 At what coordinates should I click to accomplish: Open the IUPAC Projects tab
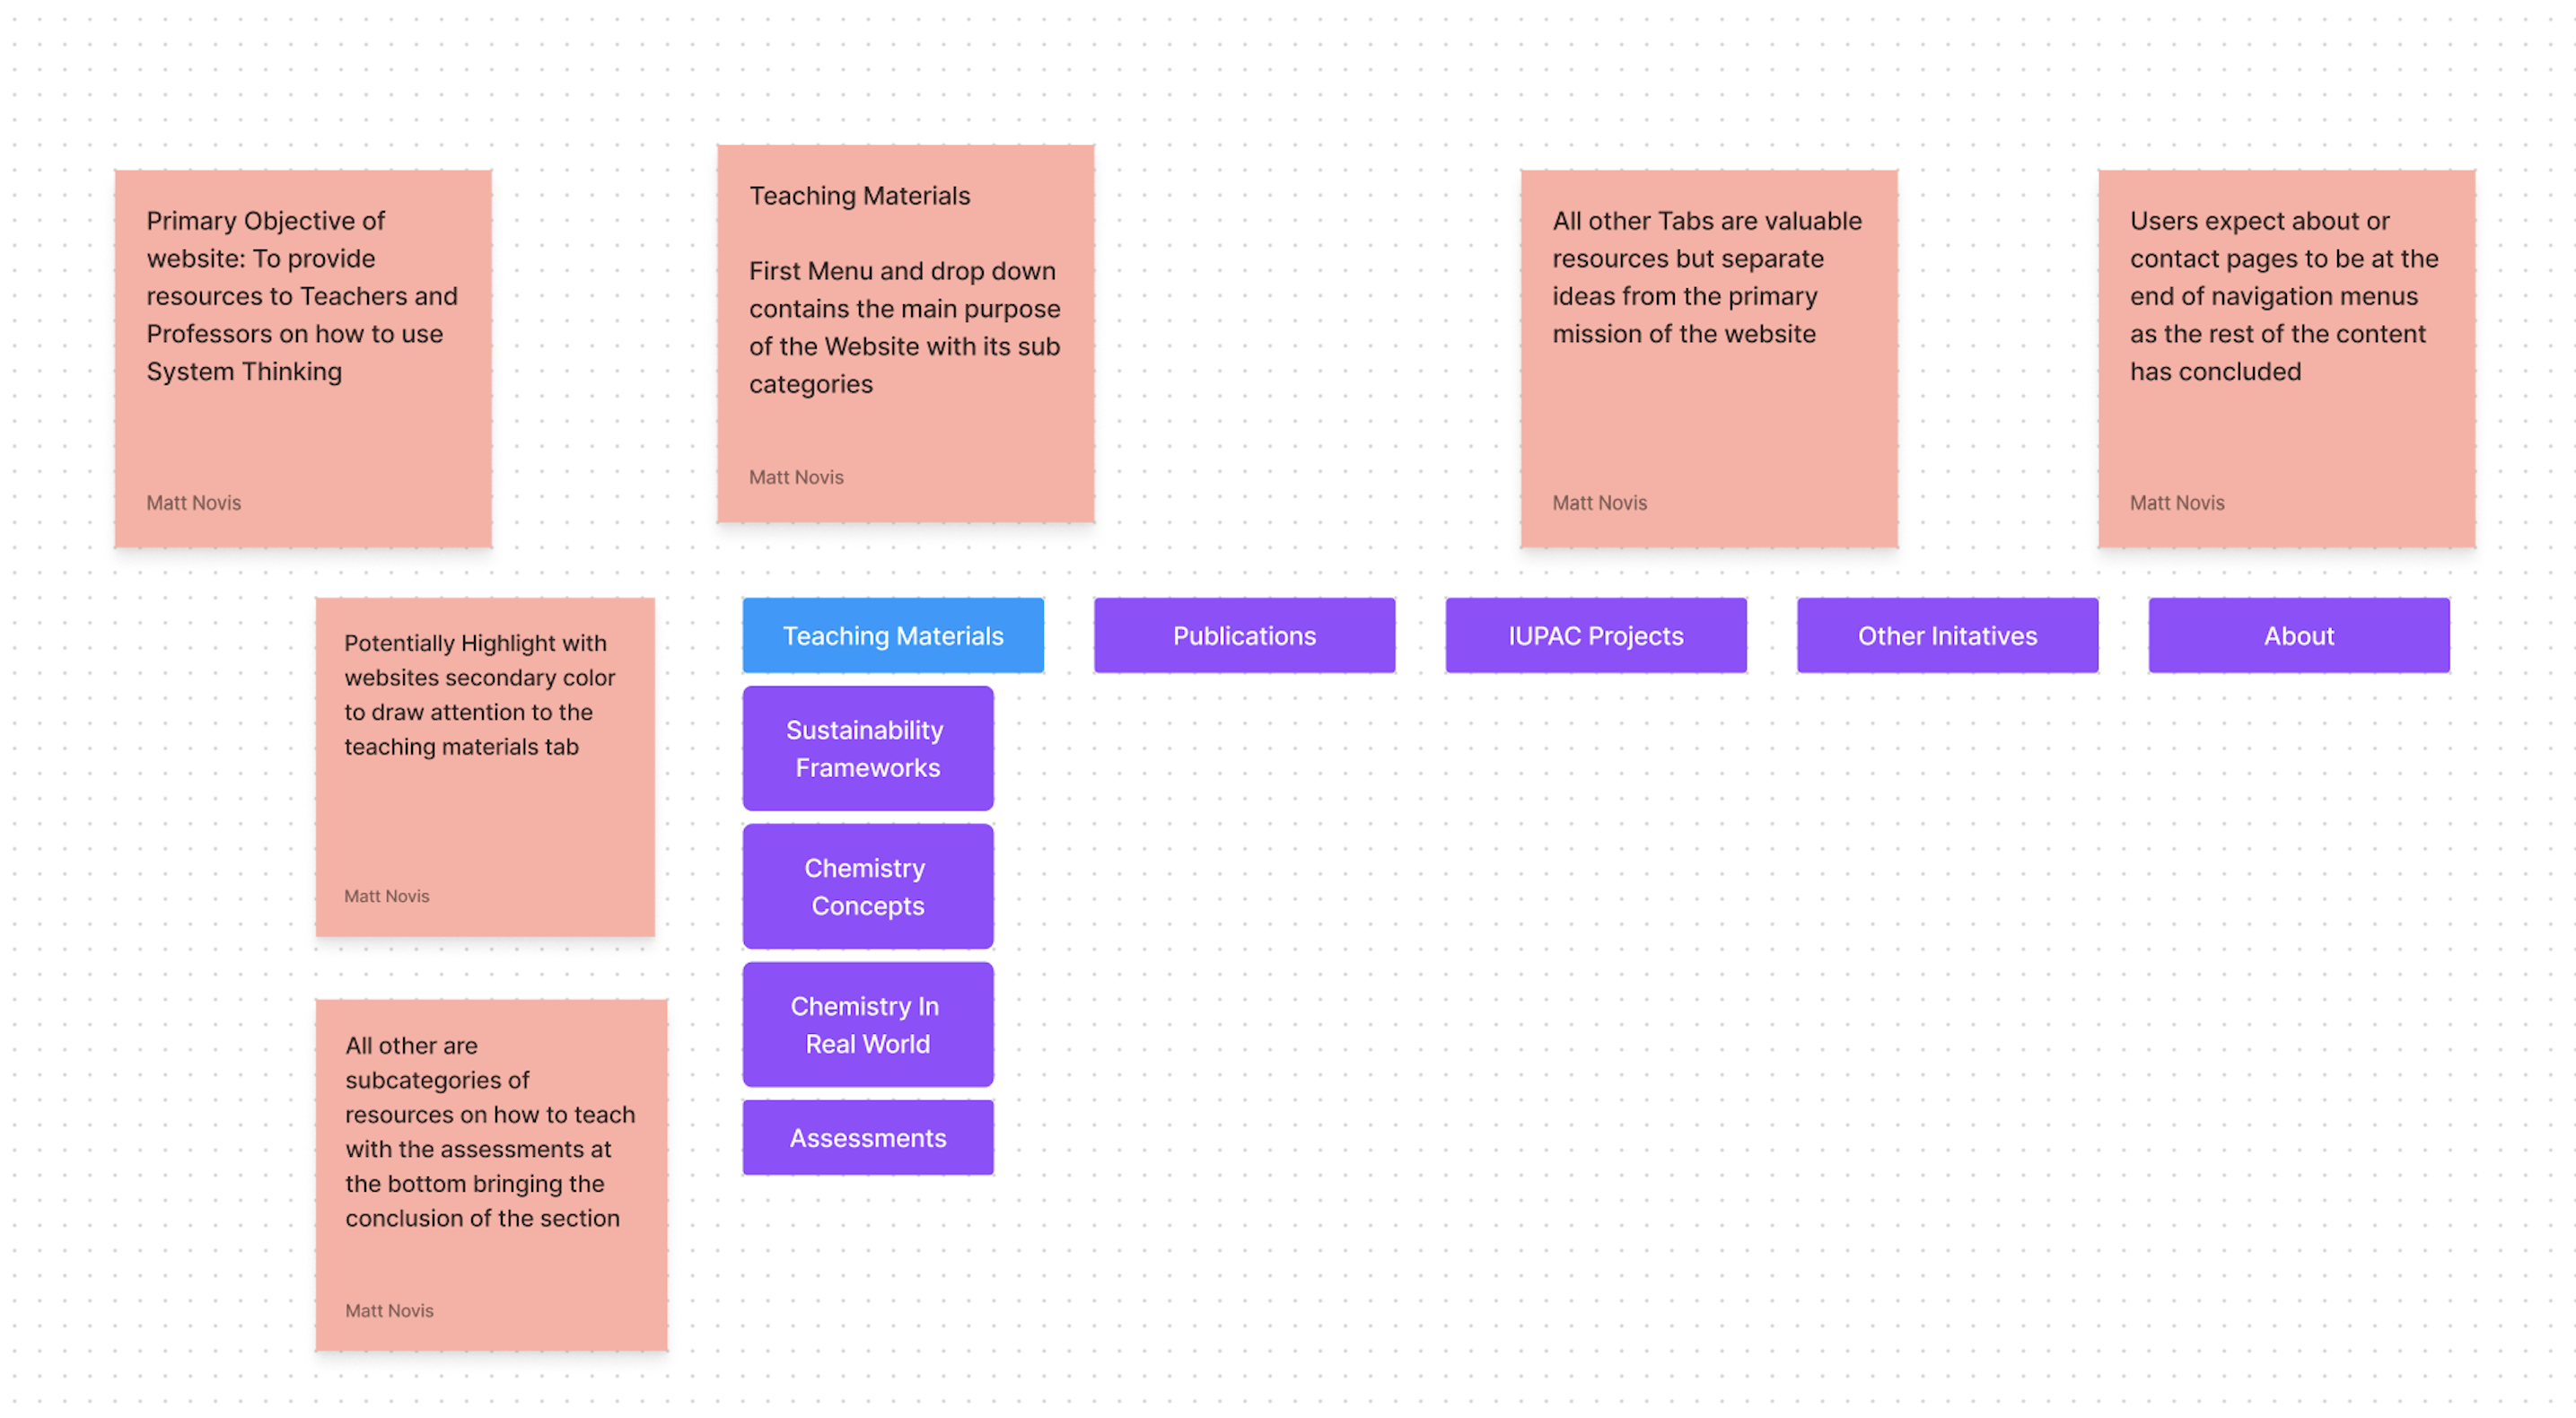[1594, 634]
